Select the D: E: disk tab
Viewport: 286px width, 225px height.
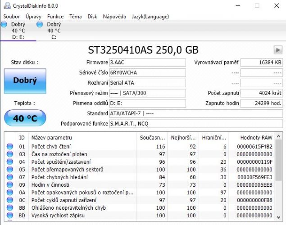[18, 31]
